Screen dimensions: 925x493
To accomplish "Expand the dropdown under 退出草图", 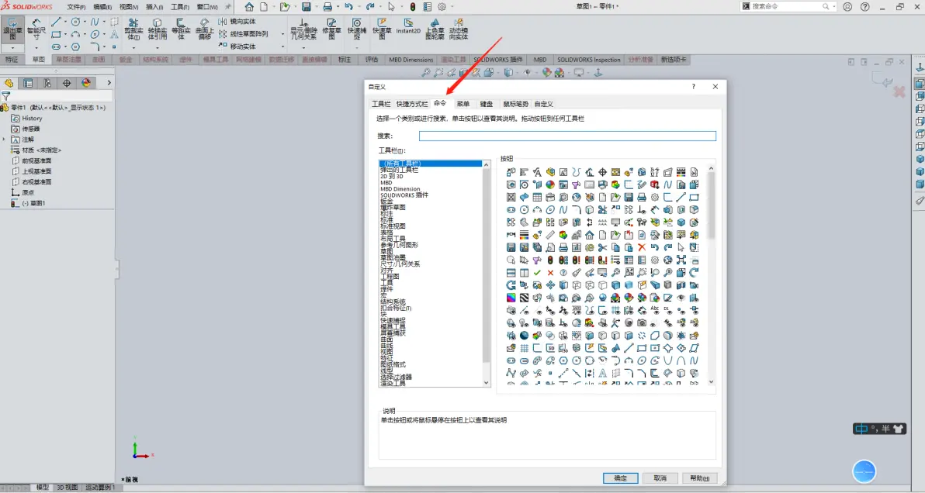I will [x=12, y=48].
